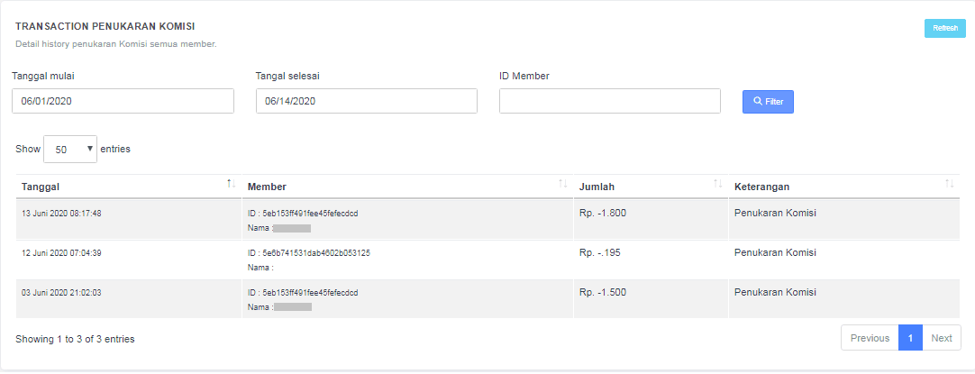Click the Rp. -1.500 amount cell
The height and width of the screenshot is (374, 975).
(603, 293)
